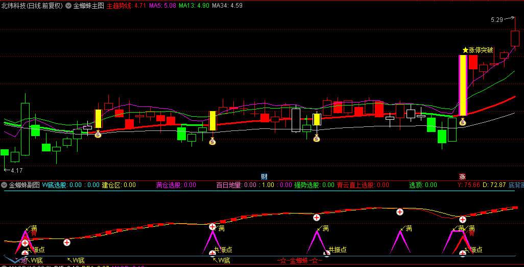Click the 满仓选股: 0.00 readout
Screen dimensions: 524x267
pyautogui.click(x=176, y=184)
